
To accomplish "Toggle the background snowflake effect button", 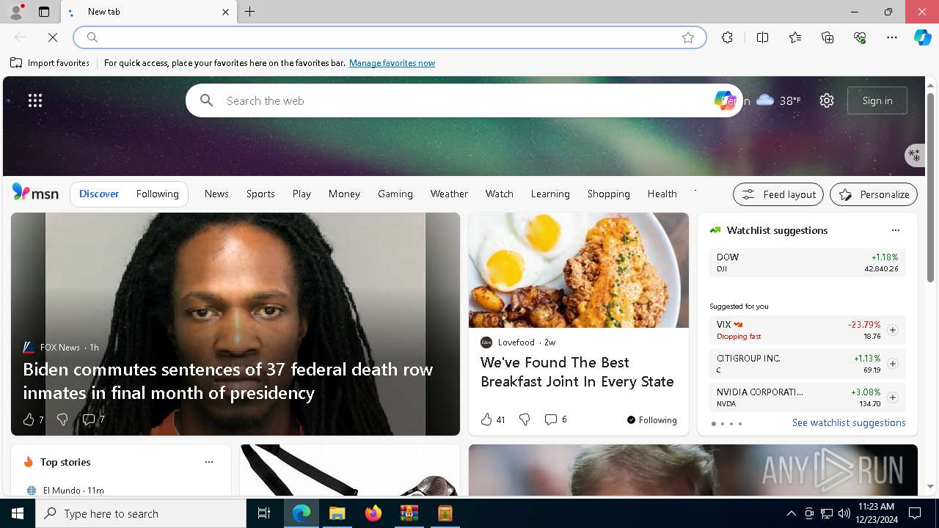I will (914, 155).
